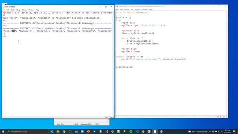Click the filedemo.py editor vertical scrollbar
The image size is (238, 134).
227,63
